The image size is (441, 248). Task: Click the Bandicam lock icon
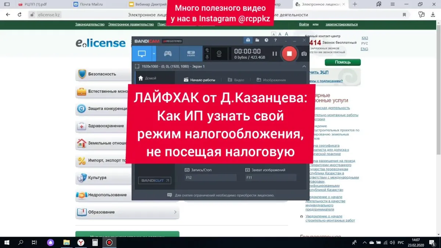click(248, 40)
